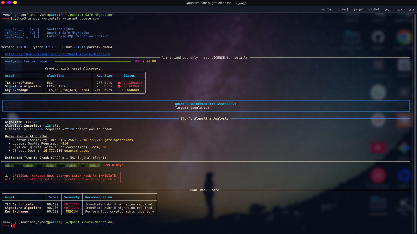Click the red close window button
Viewport: 417px width, 234px height.
click(x=3, y=3)
